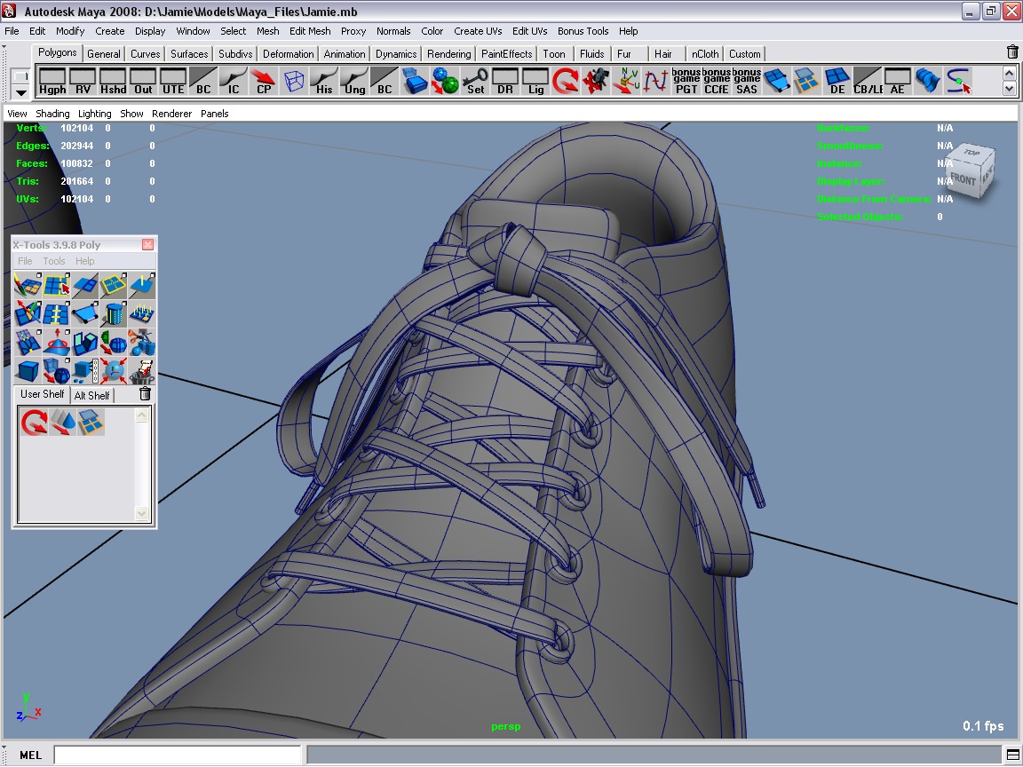The image size is (1023, 767).
Task: Click the trash can icon beside Custom tab
Action: (x=1012, y=52)
